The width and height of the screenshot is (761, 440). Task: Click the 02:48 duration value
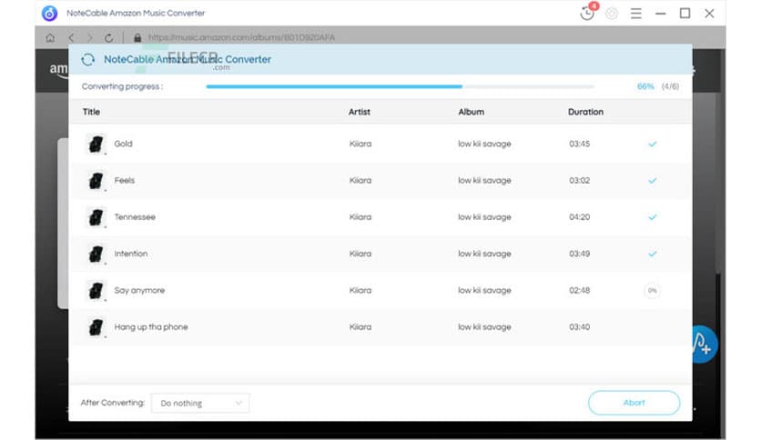[x=580, y=290]
